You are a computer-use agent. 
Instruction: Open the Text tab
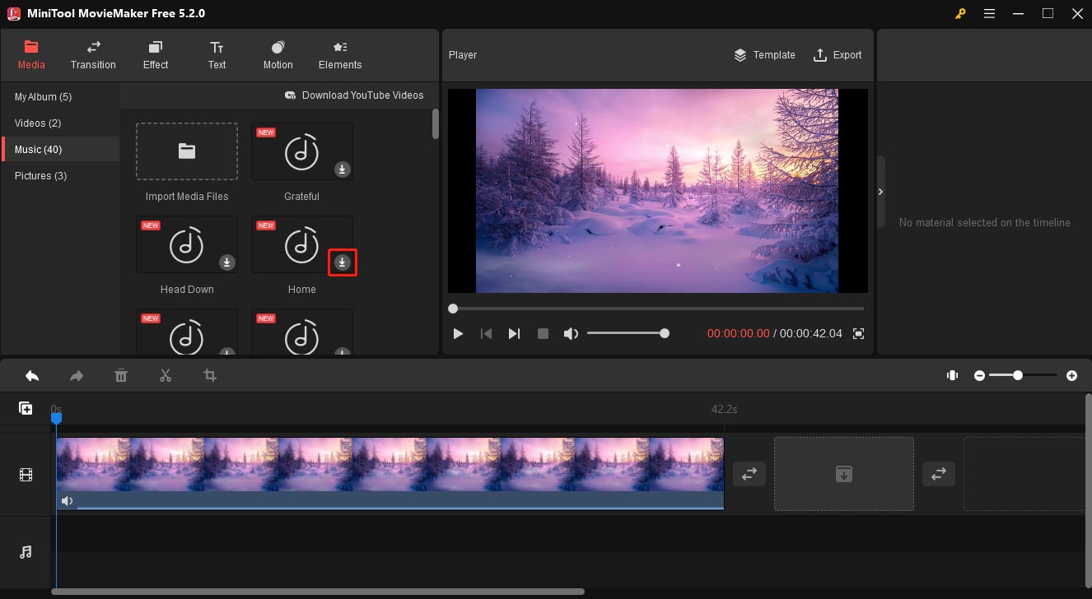pyautogui.click(x=217, y=55)
